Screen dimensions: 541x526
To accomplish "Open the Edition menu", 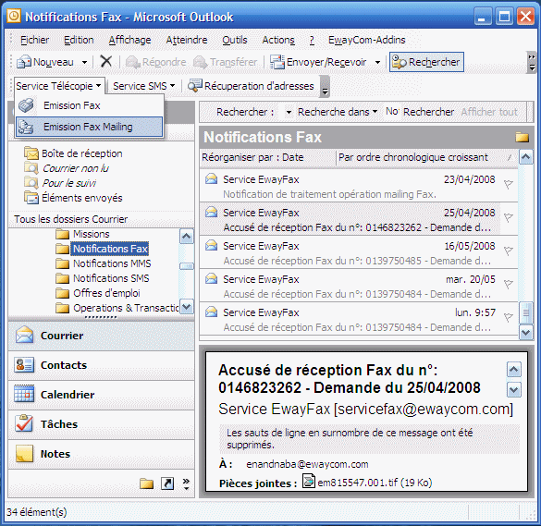I will pyautogui.click(x=79, y=40).
